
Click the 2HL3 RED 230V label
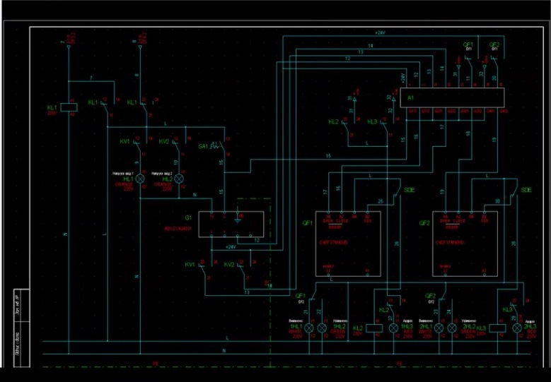(x=530, y=331)
